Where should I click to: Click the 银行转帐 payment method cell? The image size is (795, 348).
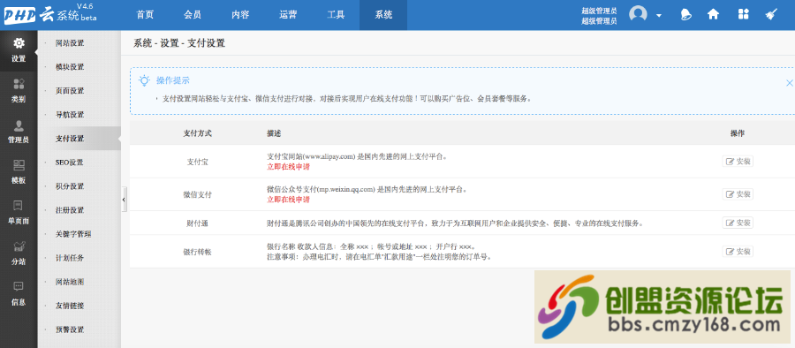(197, 252)
